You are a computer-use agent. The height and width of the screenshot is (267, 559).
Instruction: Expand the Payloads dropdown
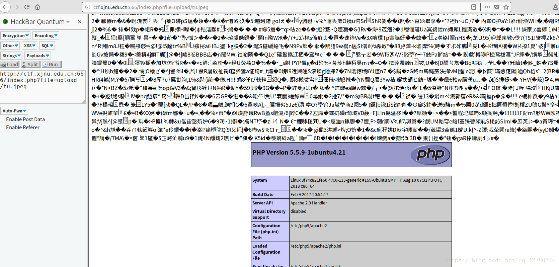pos(38,56)
